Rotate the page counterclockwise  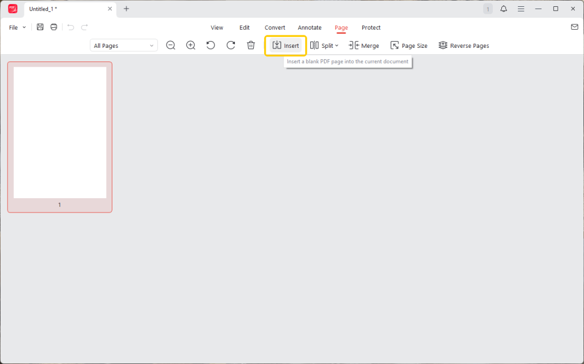210,45
